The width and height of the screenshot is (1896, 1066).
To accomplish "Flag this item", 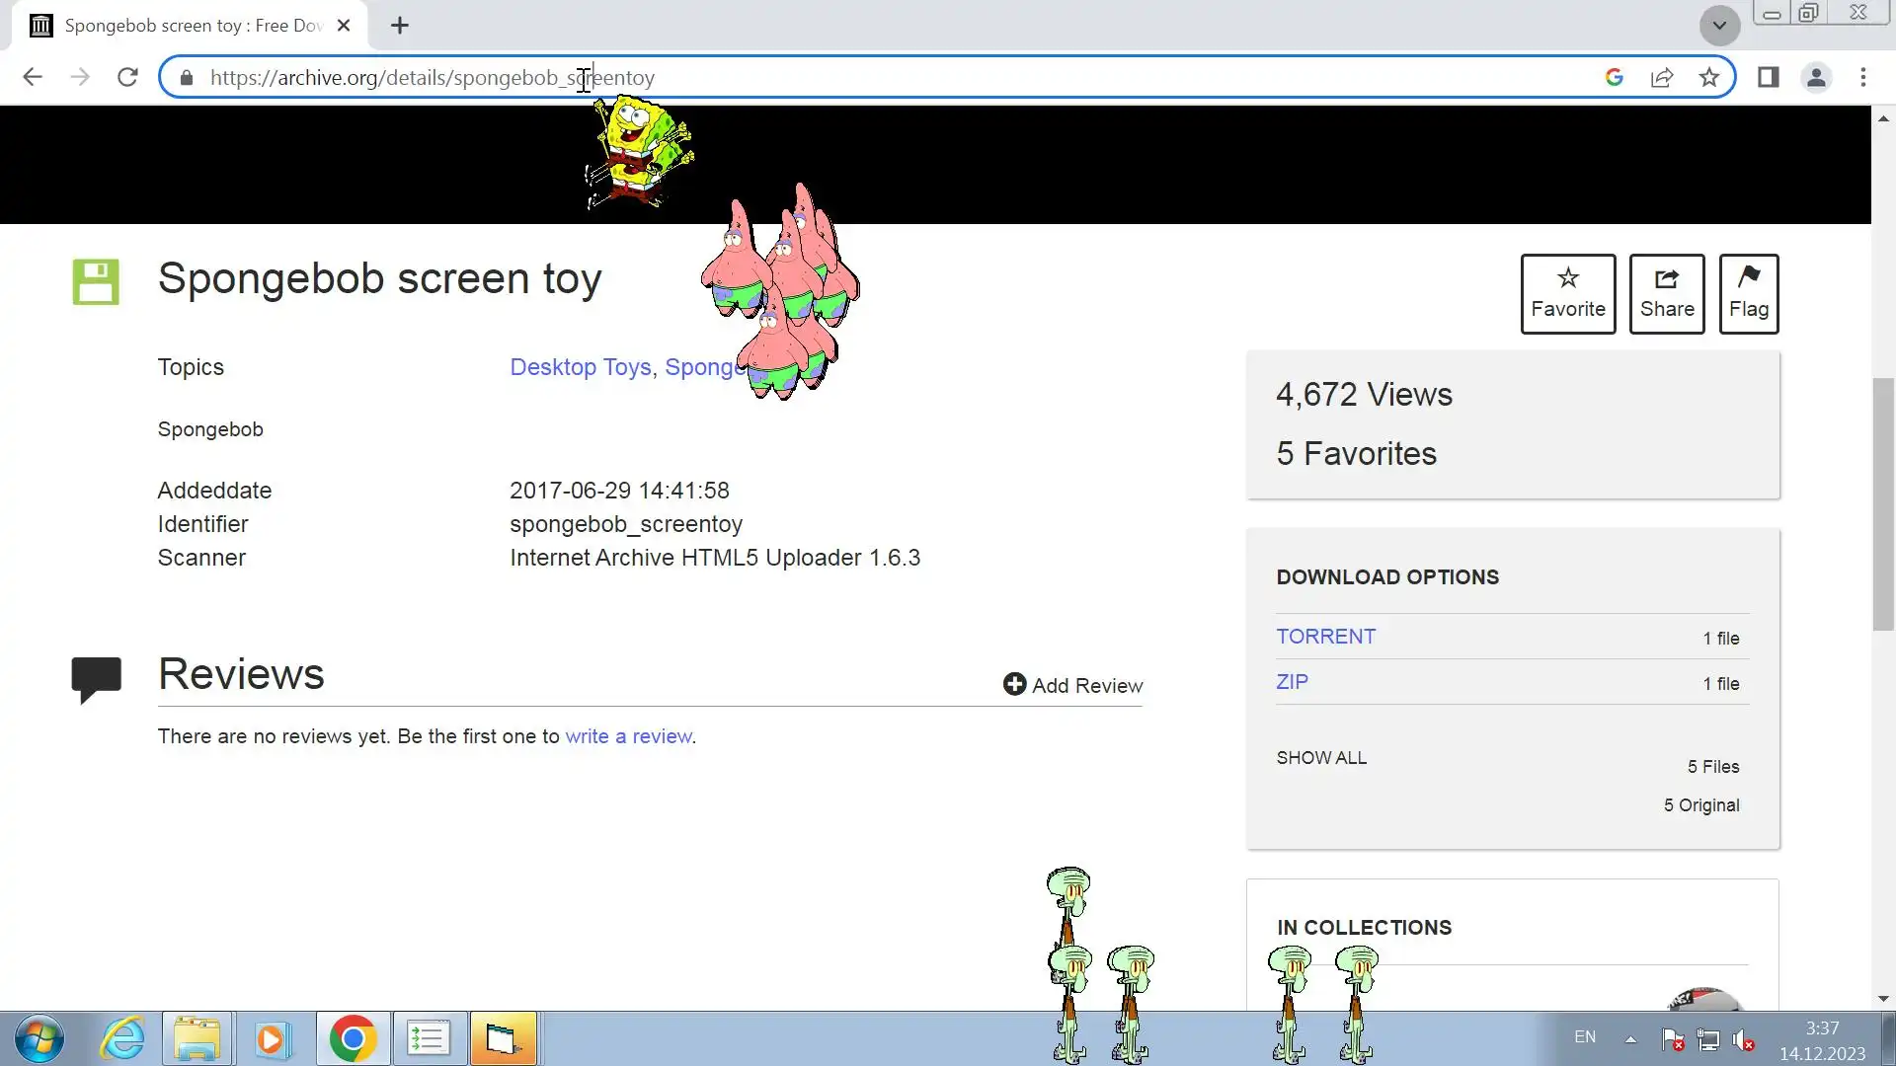I will (x=1748, y=293).
